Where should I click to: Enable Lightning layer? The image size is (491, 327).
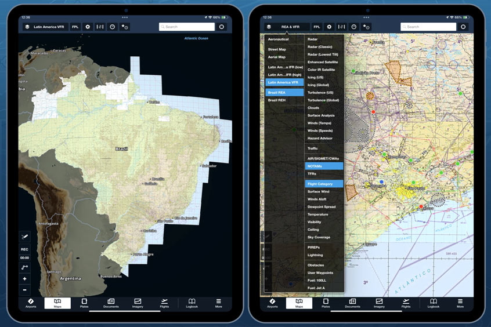click(x=324, y=255)
